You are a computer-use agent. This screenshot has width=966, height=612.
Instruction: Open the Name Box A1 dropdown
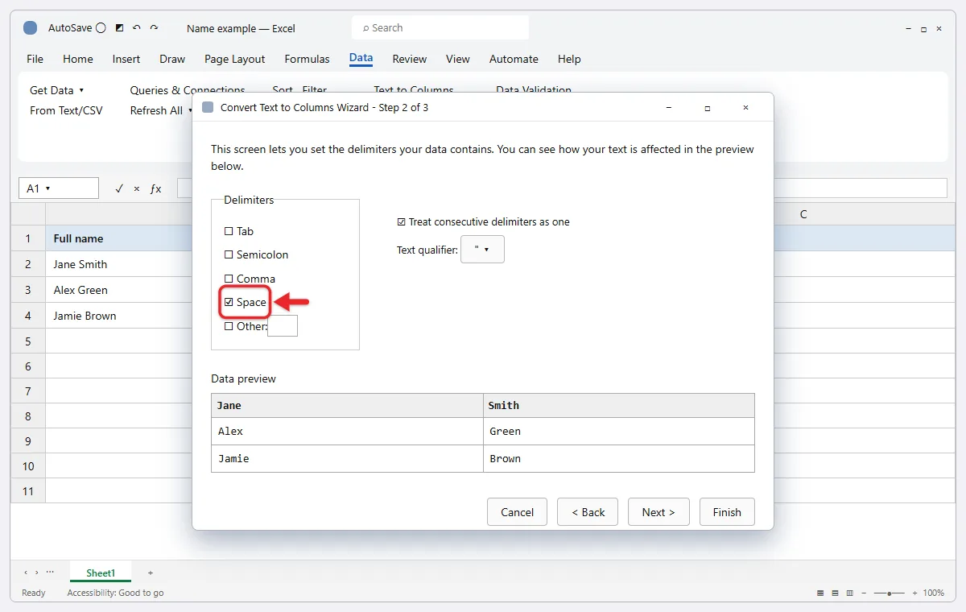pos(48,188)
